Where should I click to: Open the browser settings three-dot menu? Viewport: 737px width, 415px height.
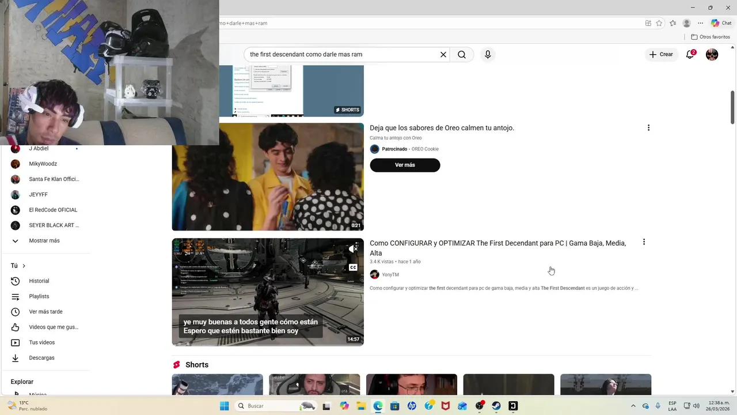tap(700, 23)
